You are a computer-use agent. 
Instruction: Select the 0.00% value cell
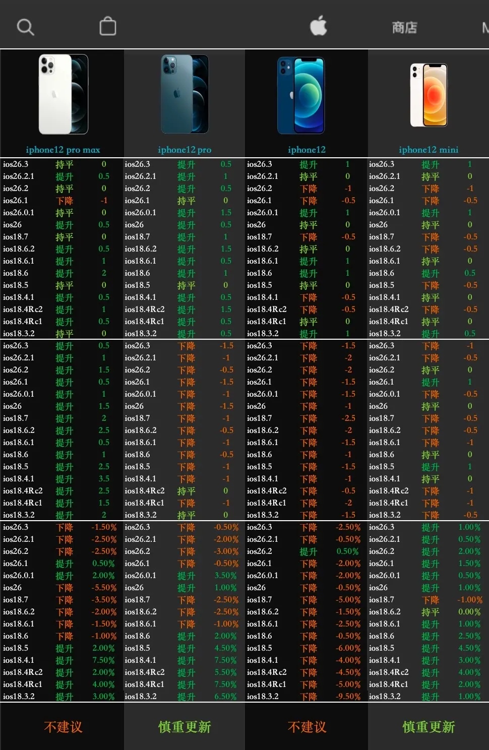click(469, 612)
